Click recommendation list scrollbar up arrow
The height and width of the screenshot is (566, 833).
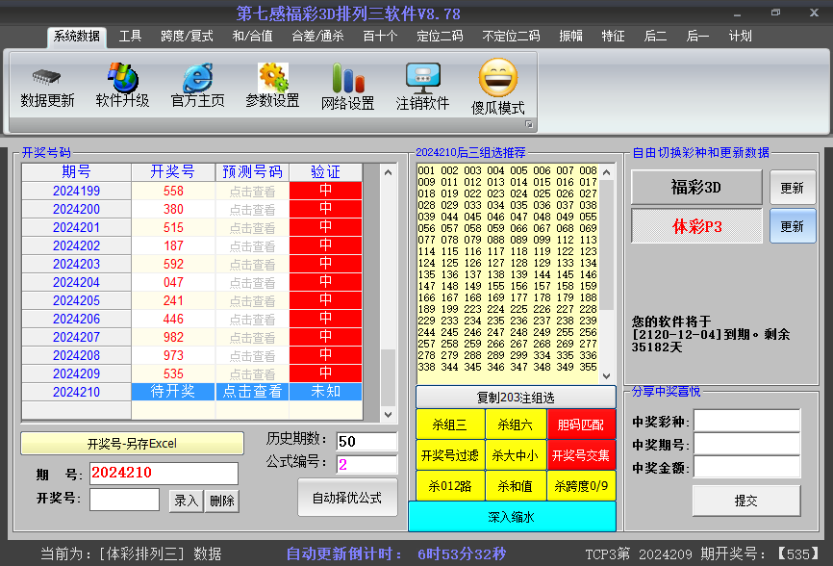coord(607,172)
